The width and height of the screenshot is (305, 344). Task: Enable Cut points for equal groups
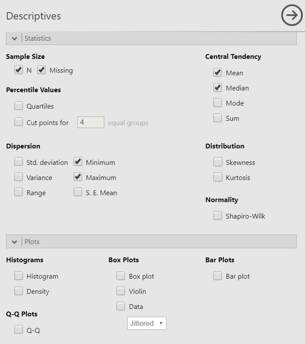coord(19,122)
